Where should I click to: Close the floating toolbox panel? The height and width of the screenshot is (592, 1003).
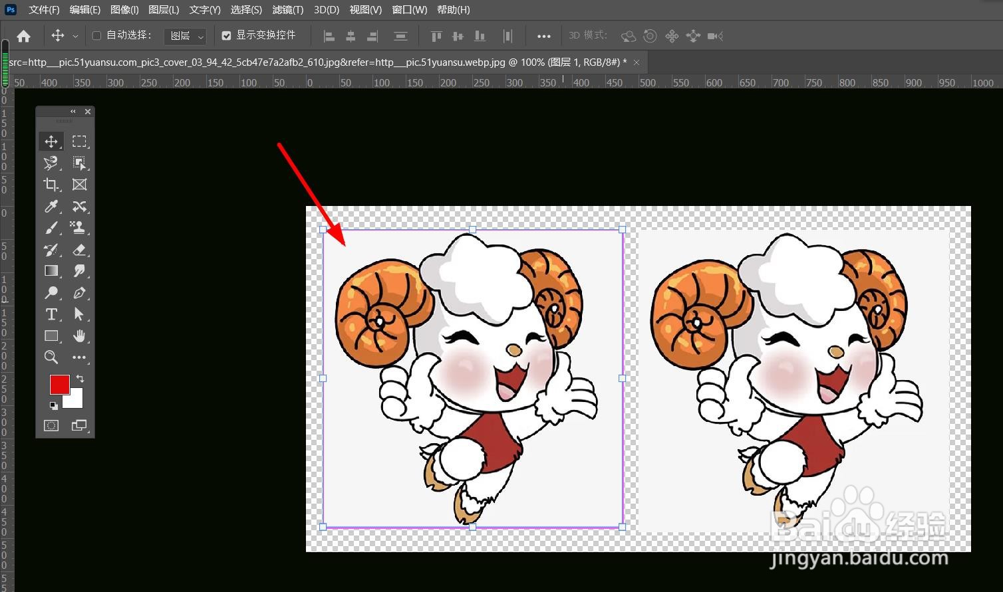pos(88,112)
